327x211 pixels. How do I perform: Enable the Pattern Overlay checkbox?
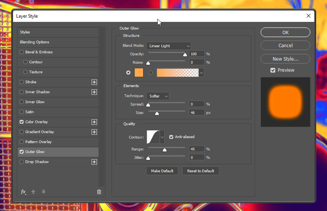(x=22, y=142)
